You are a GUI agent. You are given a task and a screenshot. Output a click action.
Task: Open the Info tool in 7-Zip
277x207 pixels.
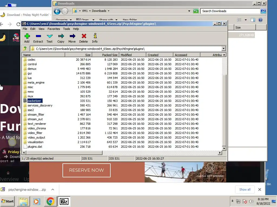[x=95, y=36]
